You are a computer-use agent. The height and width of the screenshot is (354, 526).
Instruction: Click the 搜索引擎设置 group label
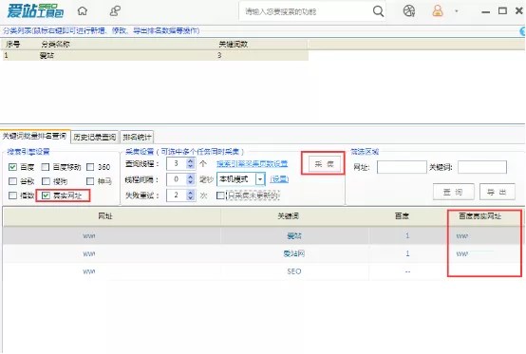pos(28,152)
